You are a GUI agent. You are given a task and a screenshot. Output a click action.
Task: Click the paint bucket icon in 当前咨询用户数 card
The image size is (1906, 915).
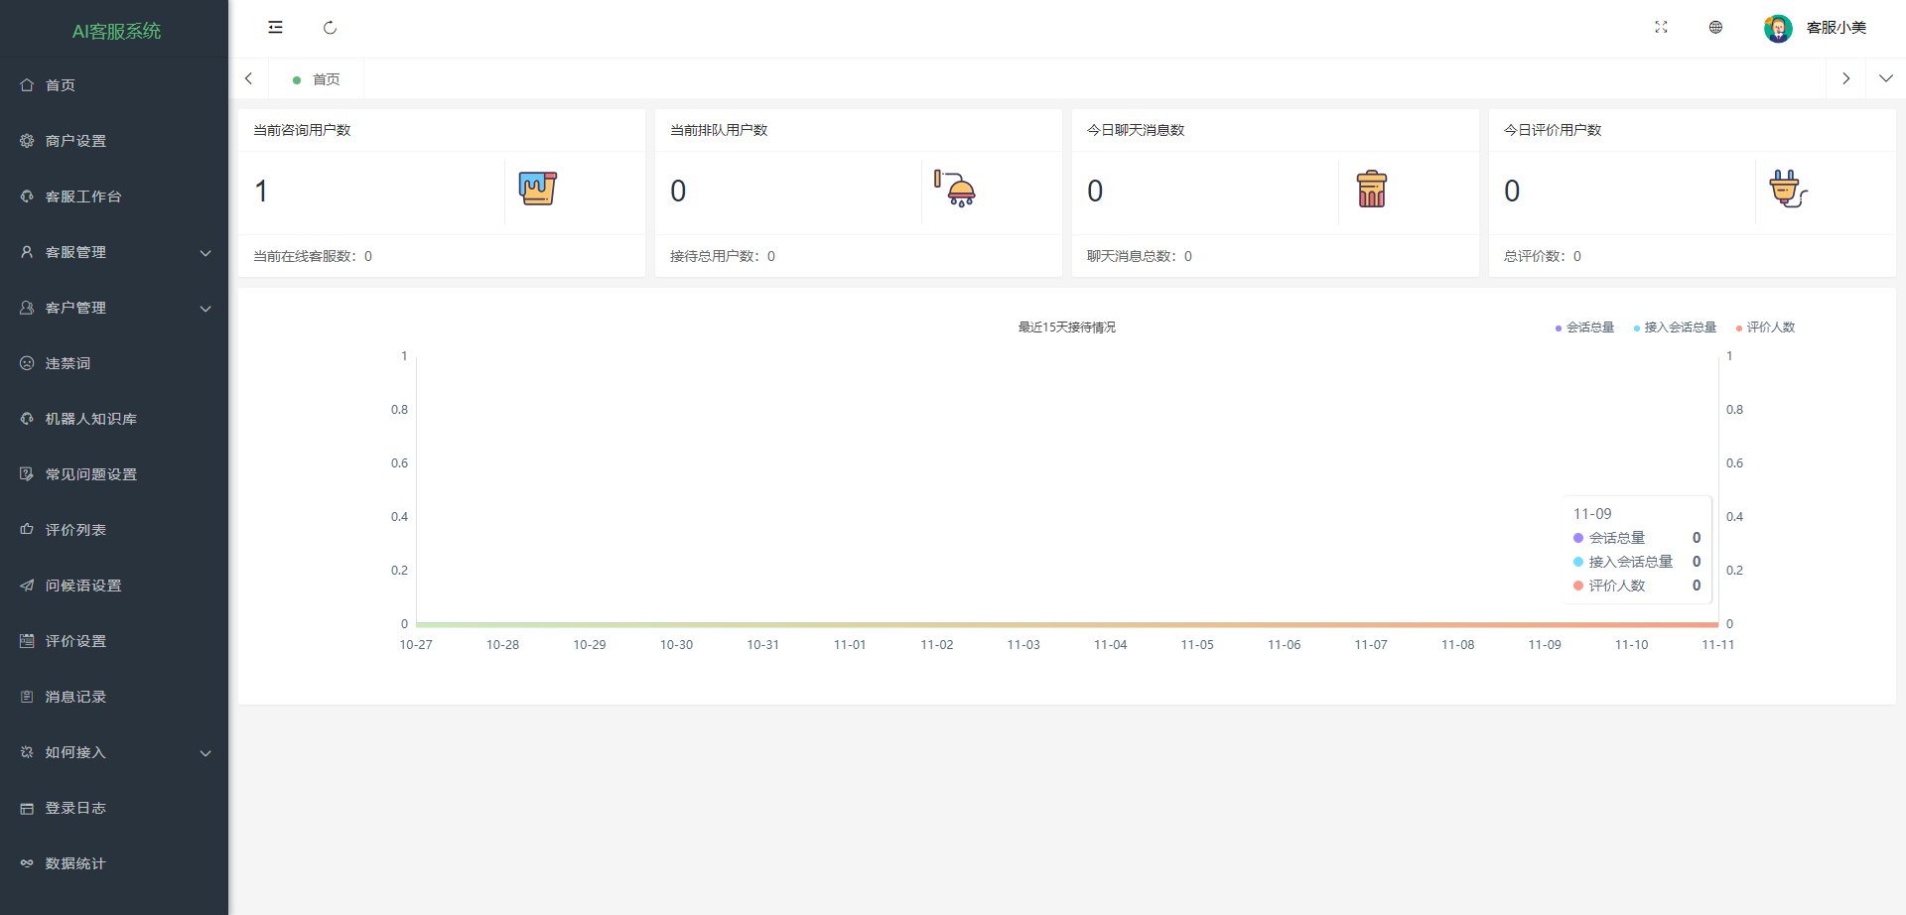537,189
